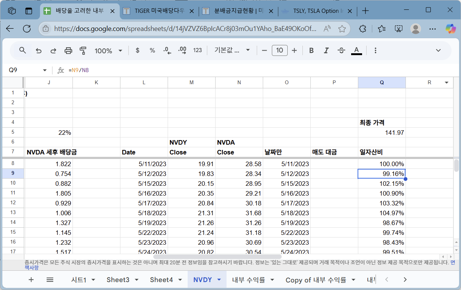Toggle italic formatting
Screen dimensions: 461x290
[x=327, y=51]
